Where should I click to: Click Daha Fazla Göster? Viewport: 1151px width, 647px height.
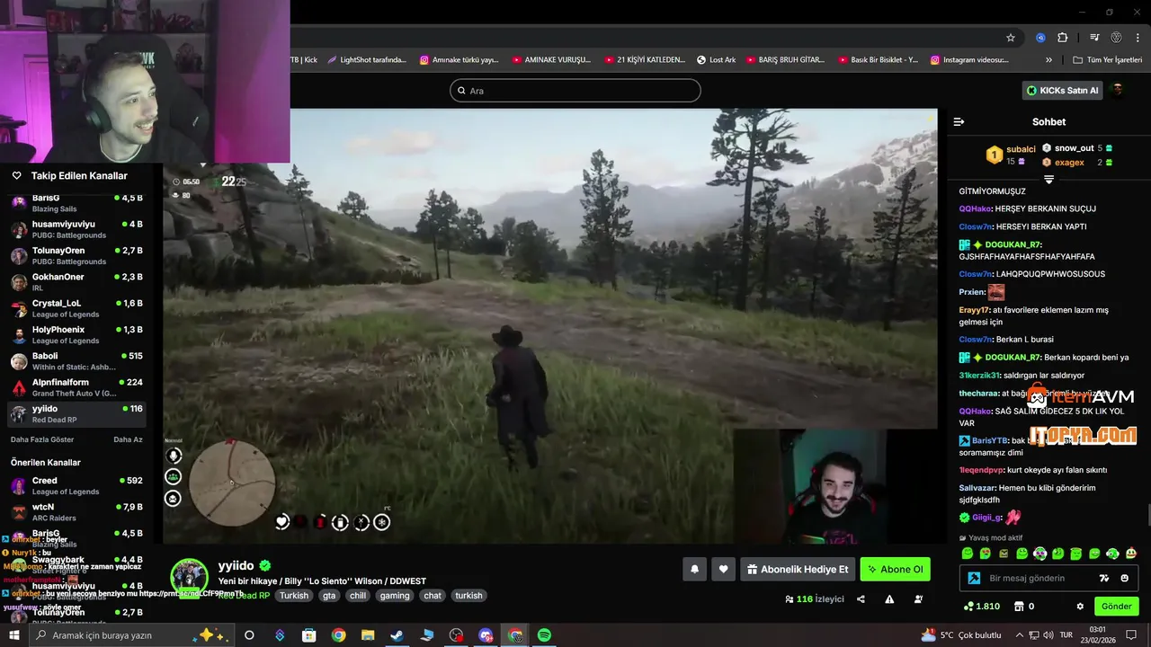point(42,439)
